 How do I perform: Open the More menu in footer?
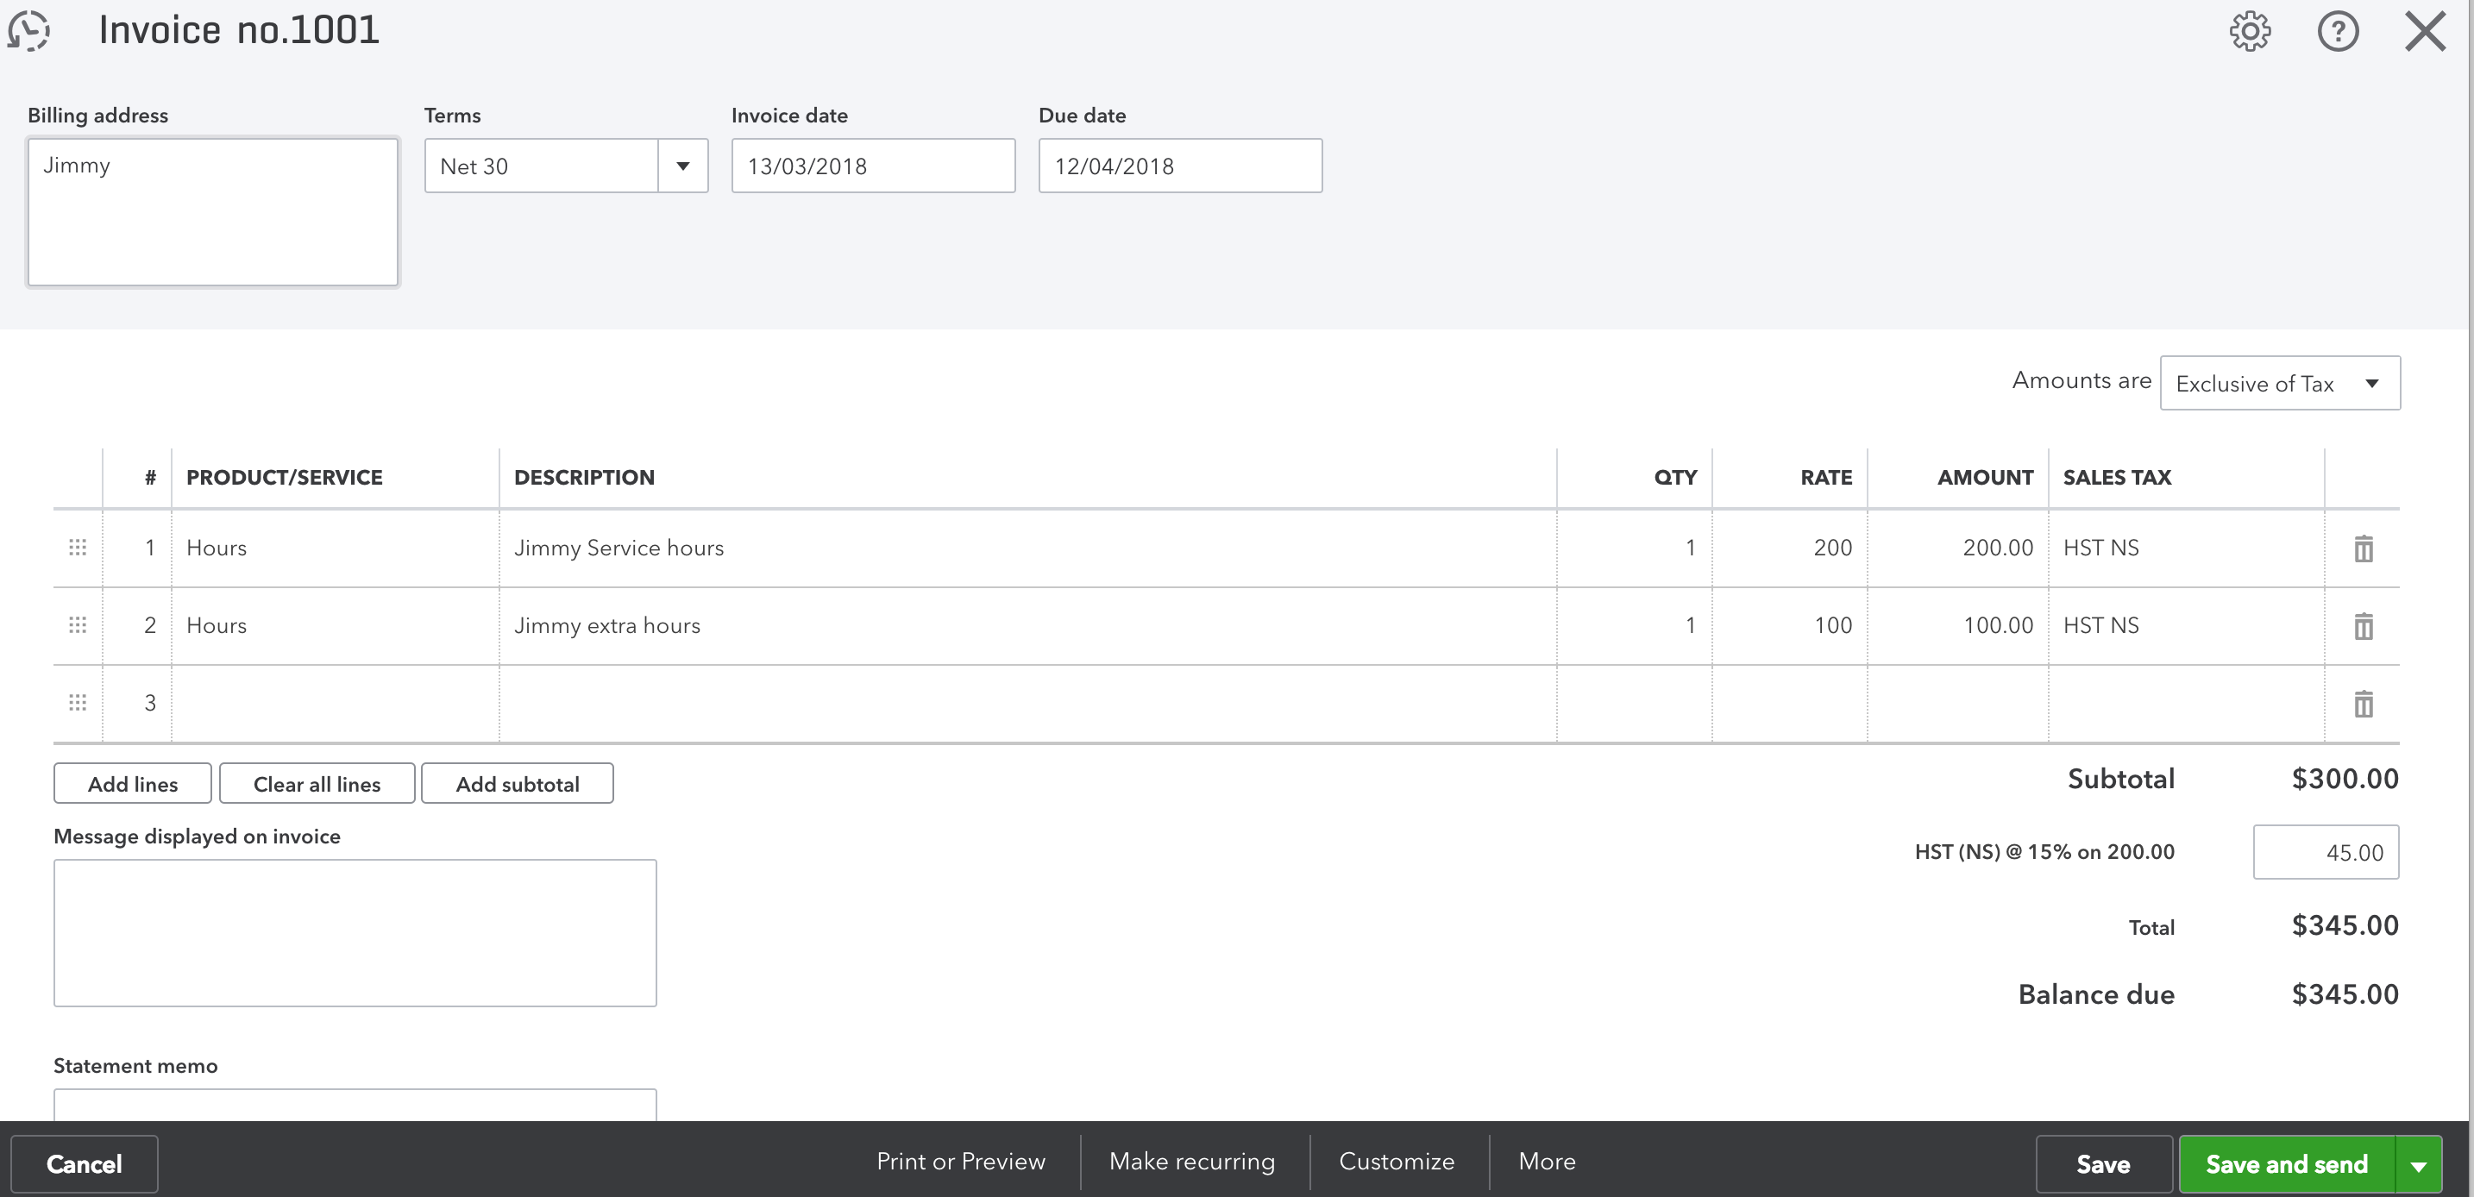[x=1546, y=1162]
